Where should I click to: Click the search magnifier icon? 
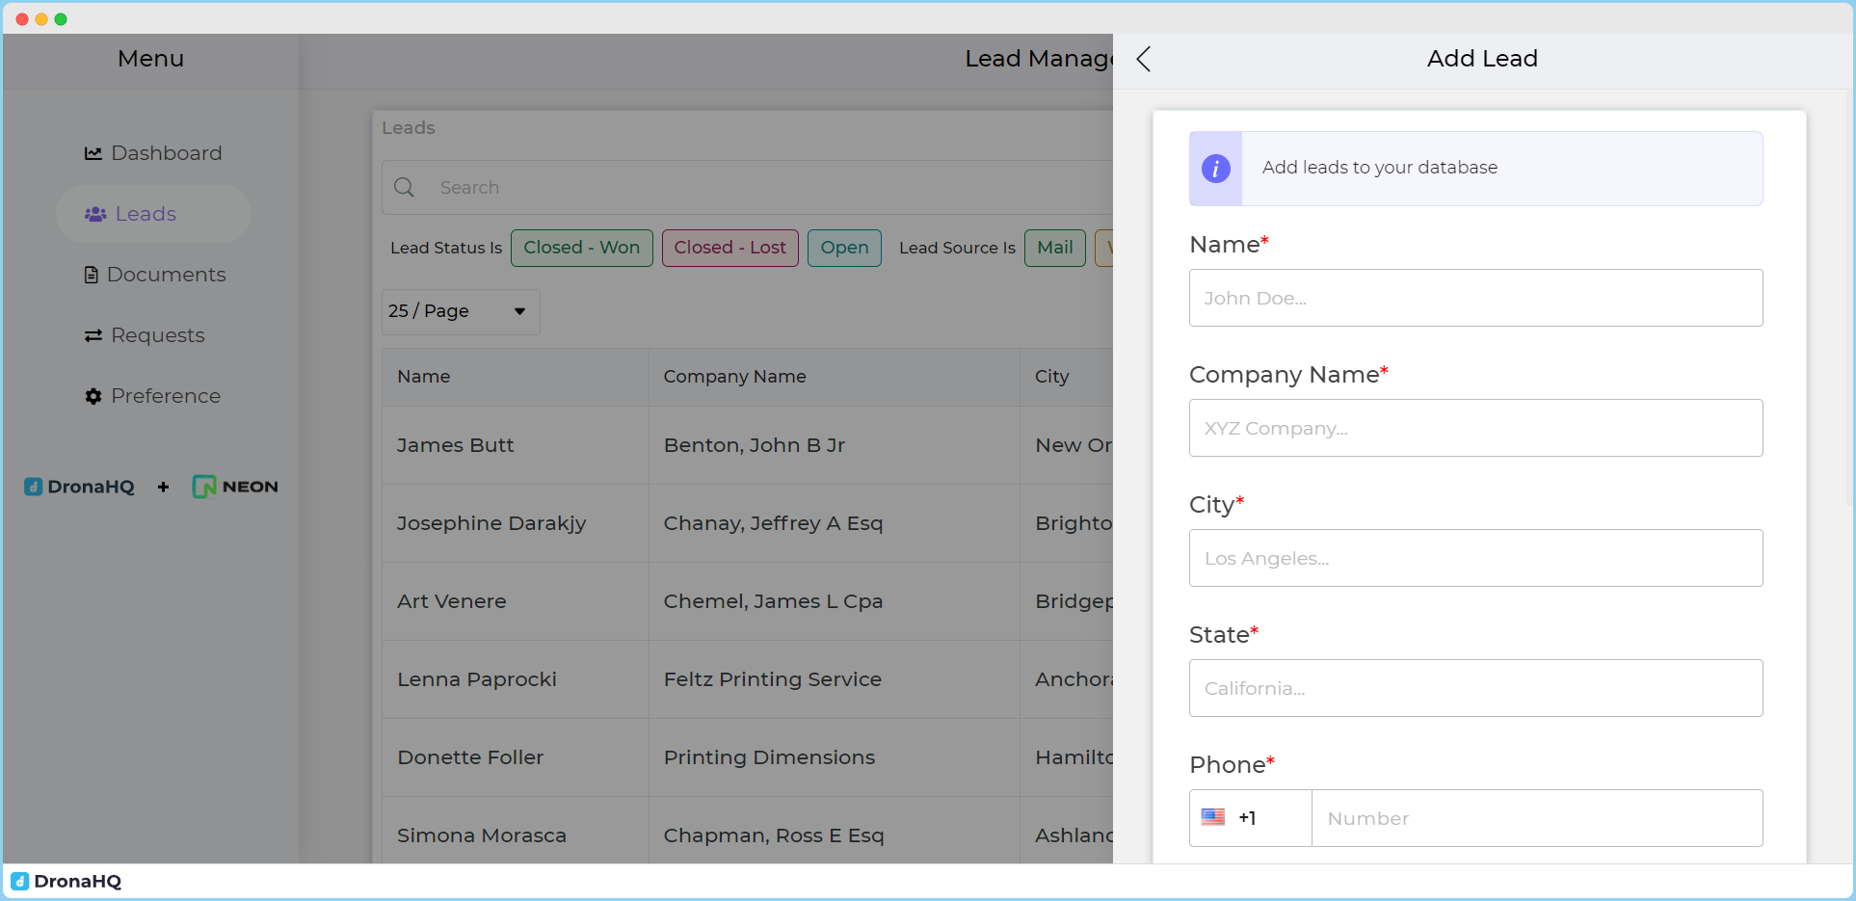click(405, 187)
